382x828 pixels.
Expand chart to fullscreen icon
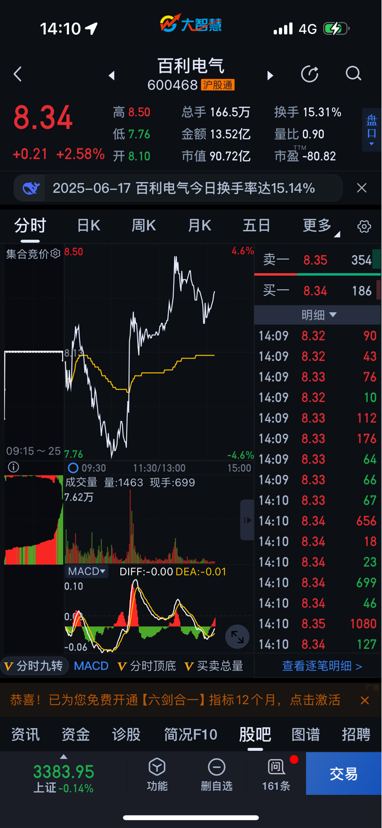pyautogui.click(x=237, y=637)
